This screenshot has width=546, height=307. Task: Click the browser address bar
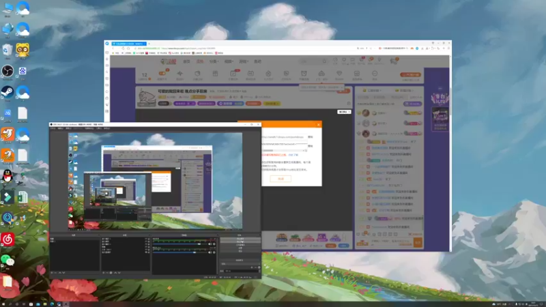(x=244, y=48)
